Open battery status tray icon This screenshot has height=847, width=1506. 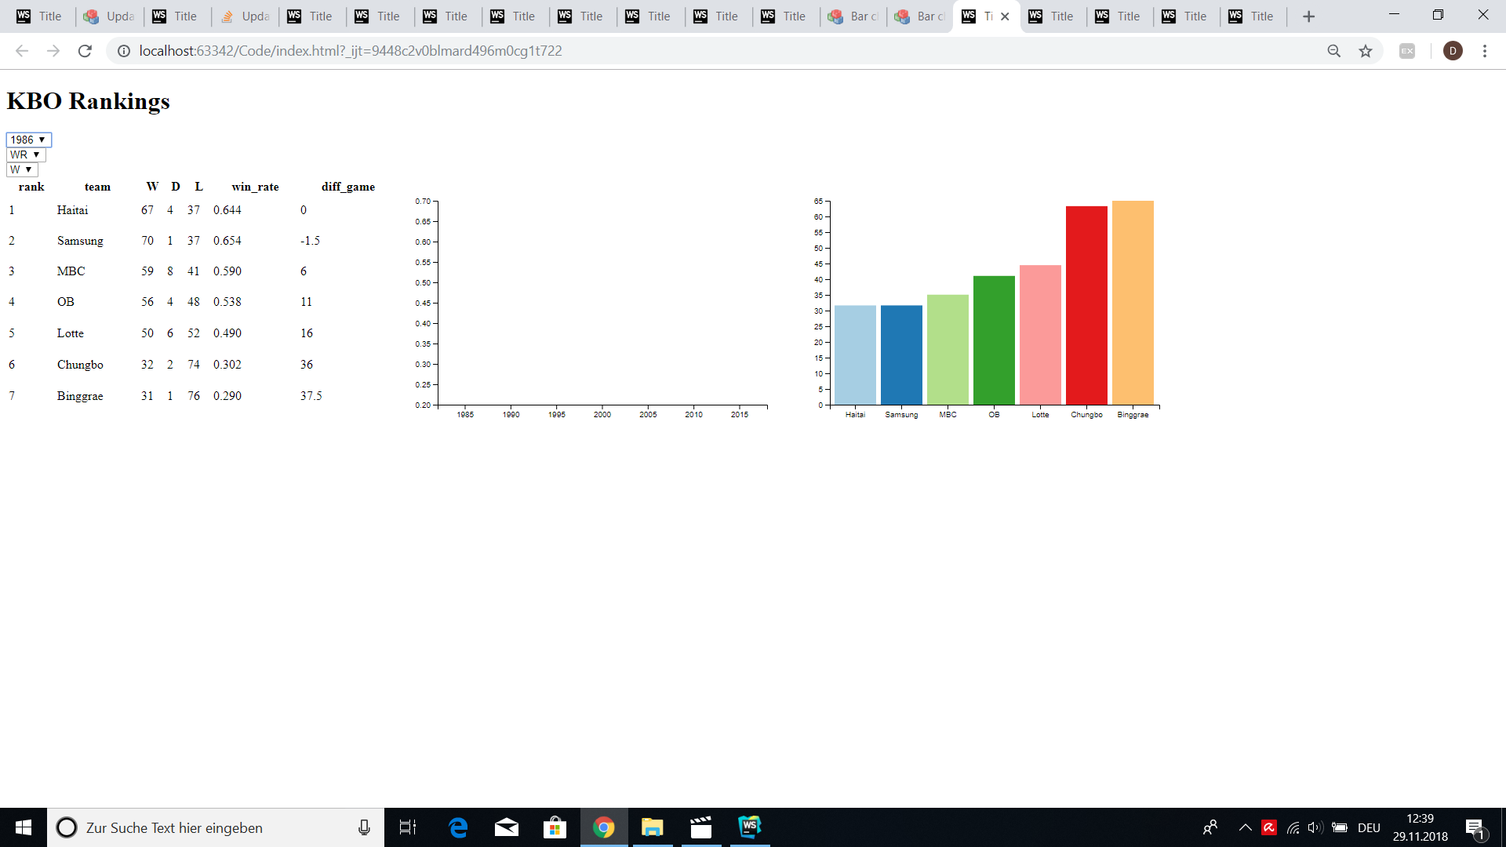[1340, 827]
